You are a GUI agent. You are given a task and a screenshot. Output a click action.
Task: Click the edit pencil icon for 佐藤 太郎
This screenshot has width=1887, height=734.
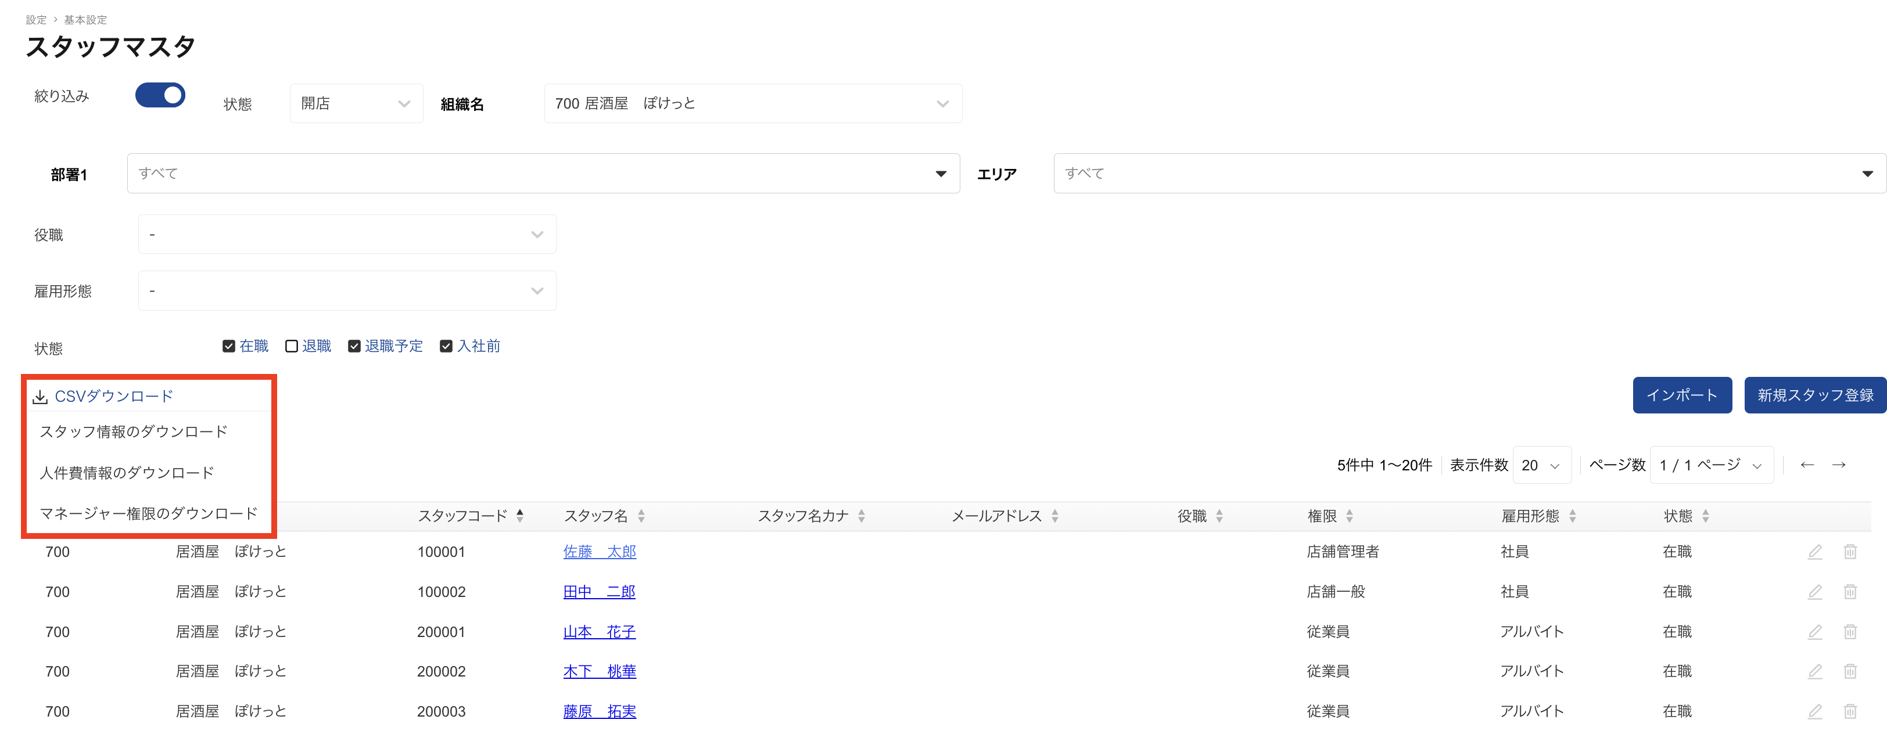pos(1814,552)
